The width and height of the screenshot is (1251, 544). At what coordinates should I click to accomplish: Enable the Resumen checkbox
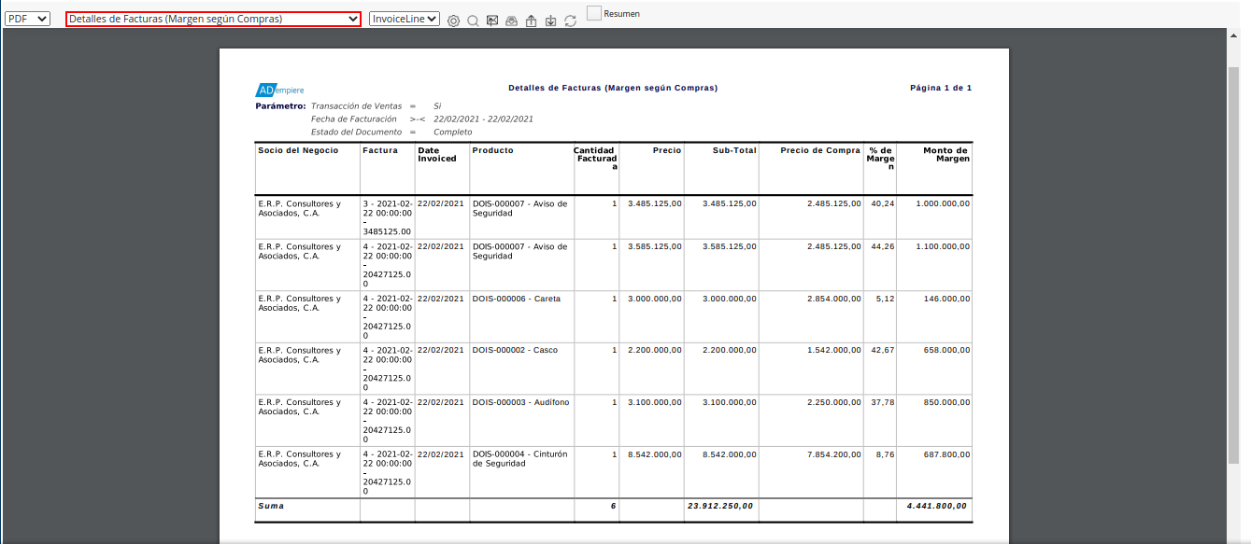594,13
